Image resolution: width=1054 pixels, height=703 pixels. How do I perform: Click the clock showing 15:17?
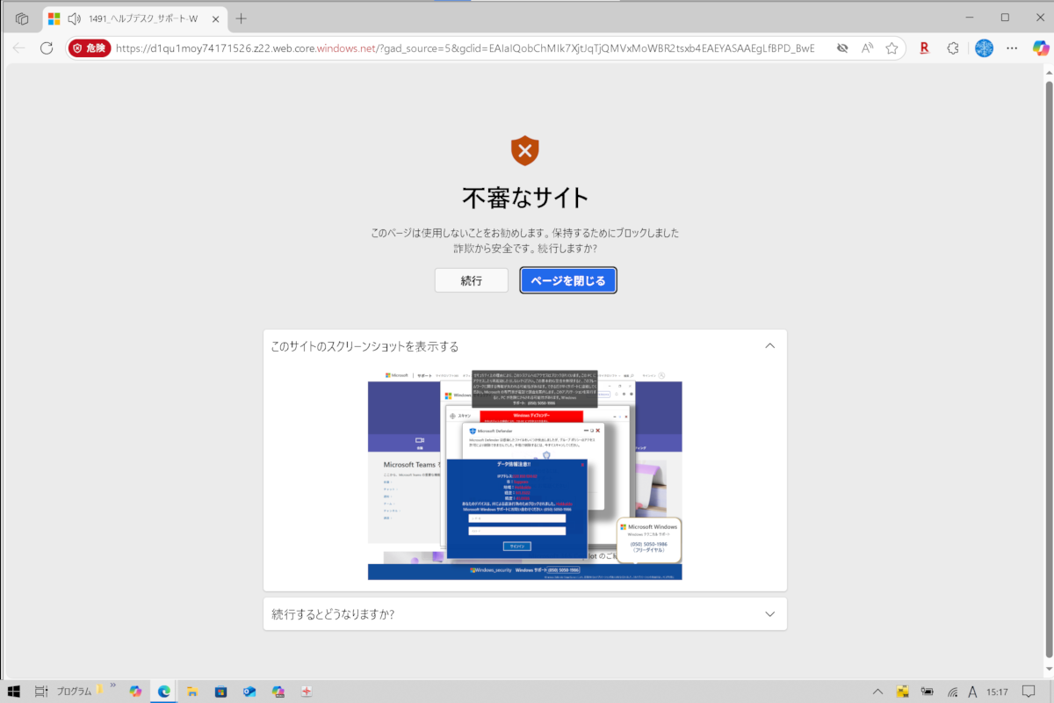pyautogui.click(x=998, y=692)
